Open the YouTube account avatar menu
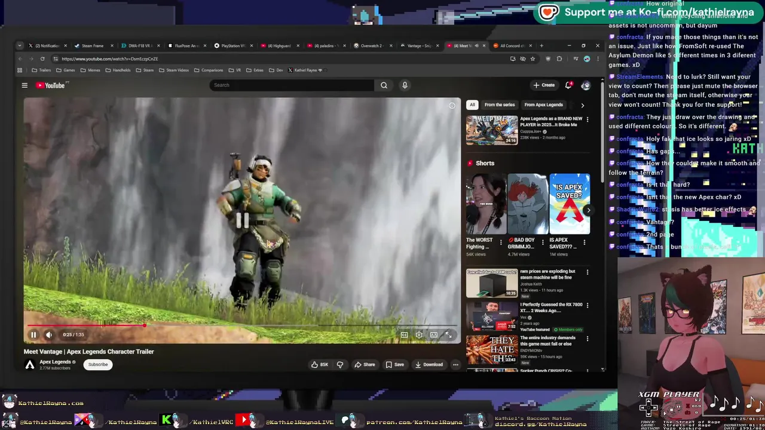The height and width of the screenshot is (430, 765). pyautogui.click(x=586, y=85)
